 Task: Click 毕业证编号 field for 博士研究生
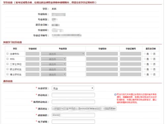(x=131, y=74)
